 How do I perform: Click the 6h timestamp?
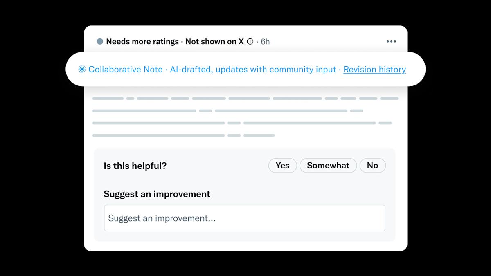tap(264, 41)
